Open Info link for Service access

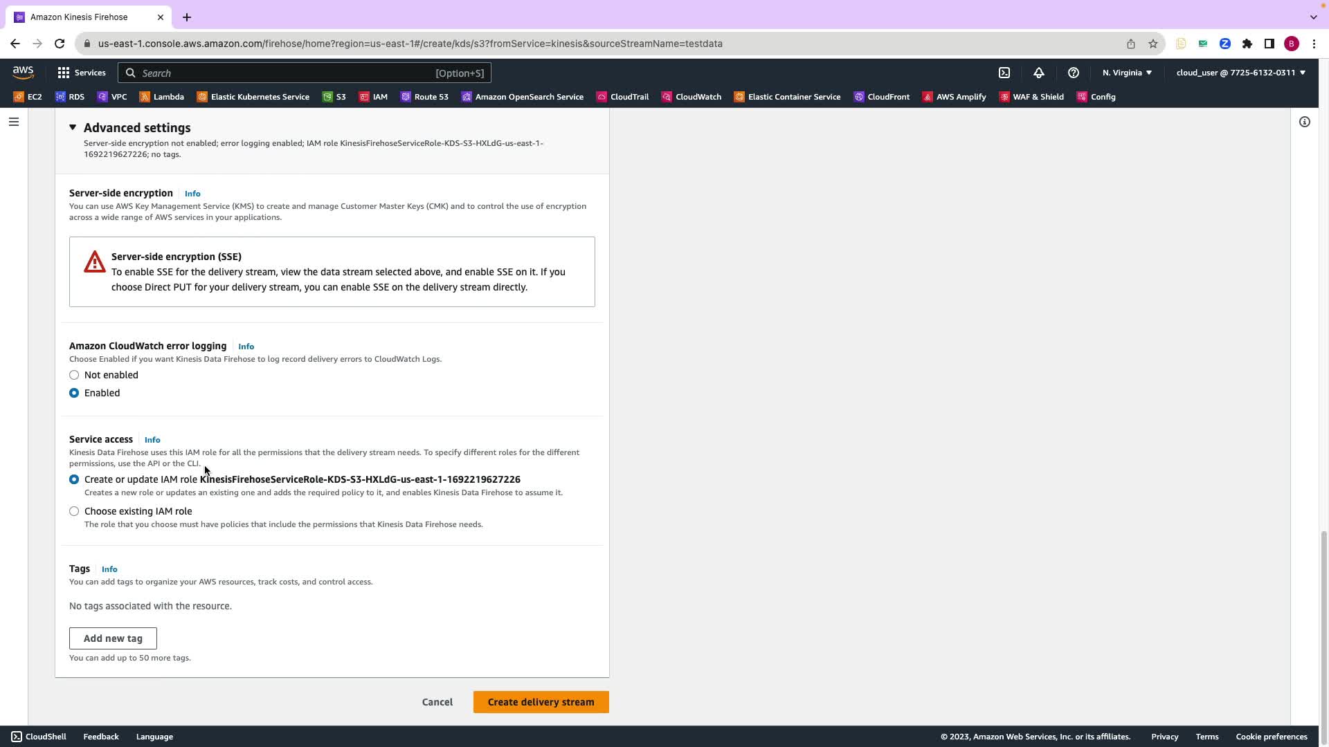tap(152, 440)
